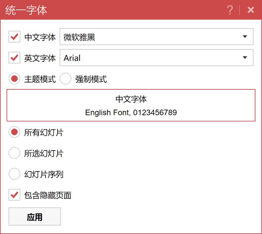
Task: Select the 所选幻灯片 radio button
Action: pyautogui.click(x=14, y=153)
